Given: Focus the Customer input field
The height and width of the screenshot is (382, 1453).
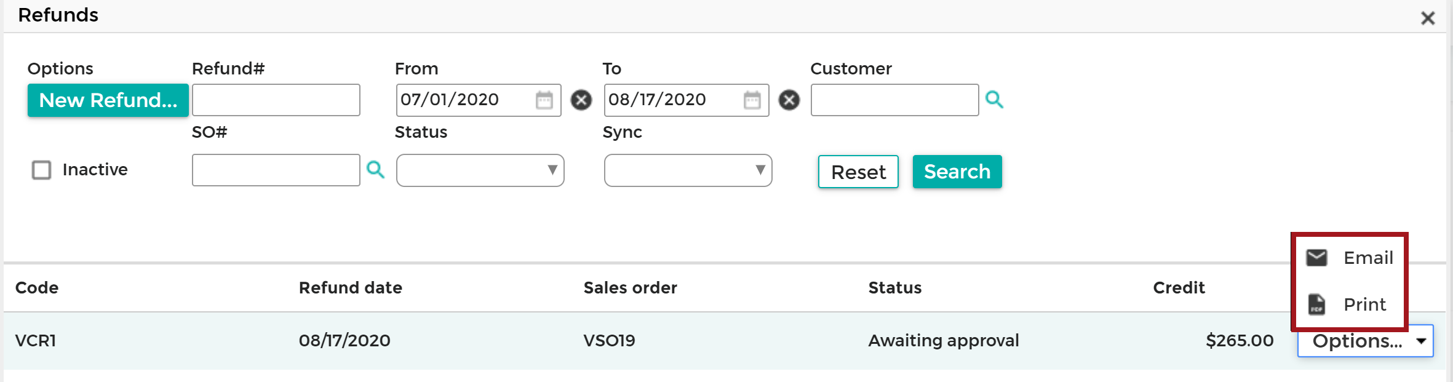Looking at the screenshot, I should (894, 100).
